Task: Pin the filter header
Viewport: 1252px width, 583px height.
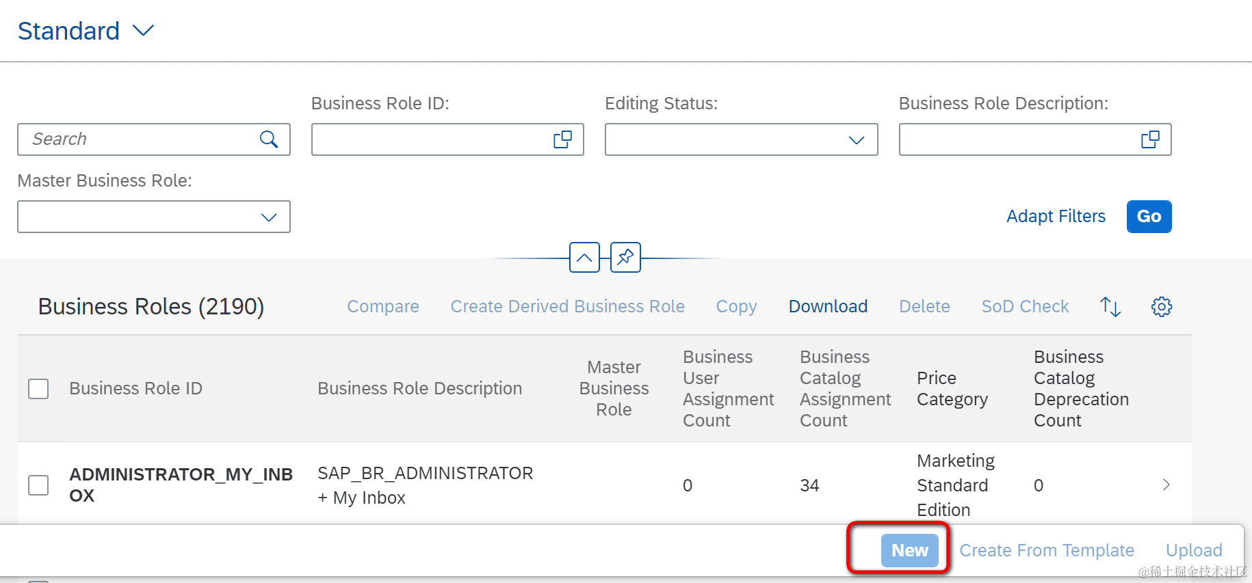Action: pyautogui.click(x=625, y=258)
